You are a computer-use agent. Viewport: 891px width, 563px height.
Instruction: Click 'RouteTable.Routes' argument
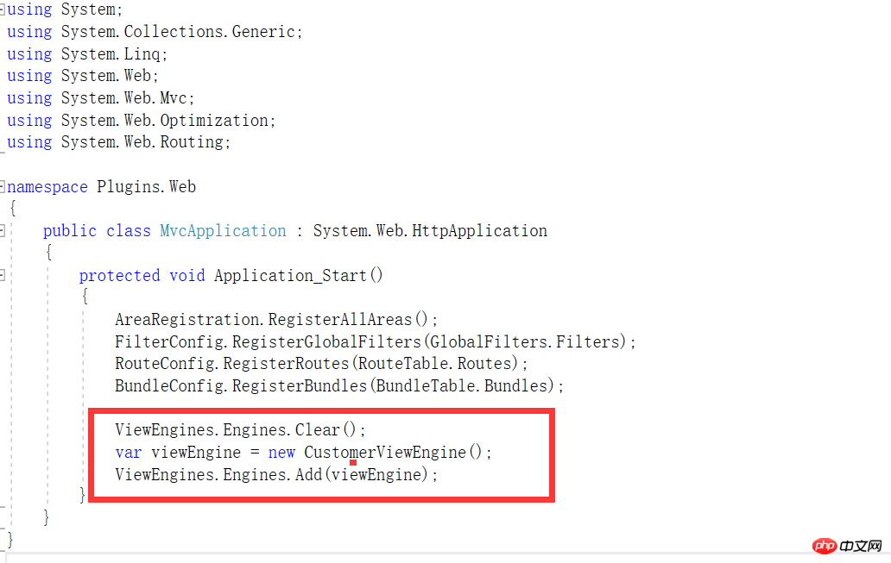434,363
